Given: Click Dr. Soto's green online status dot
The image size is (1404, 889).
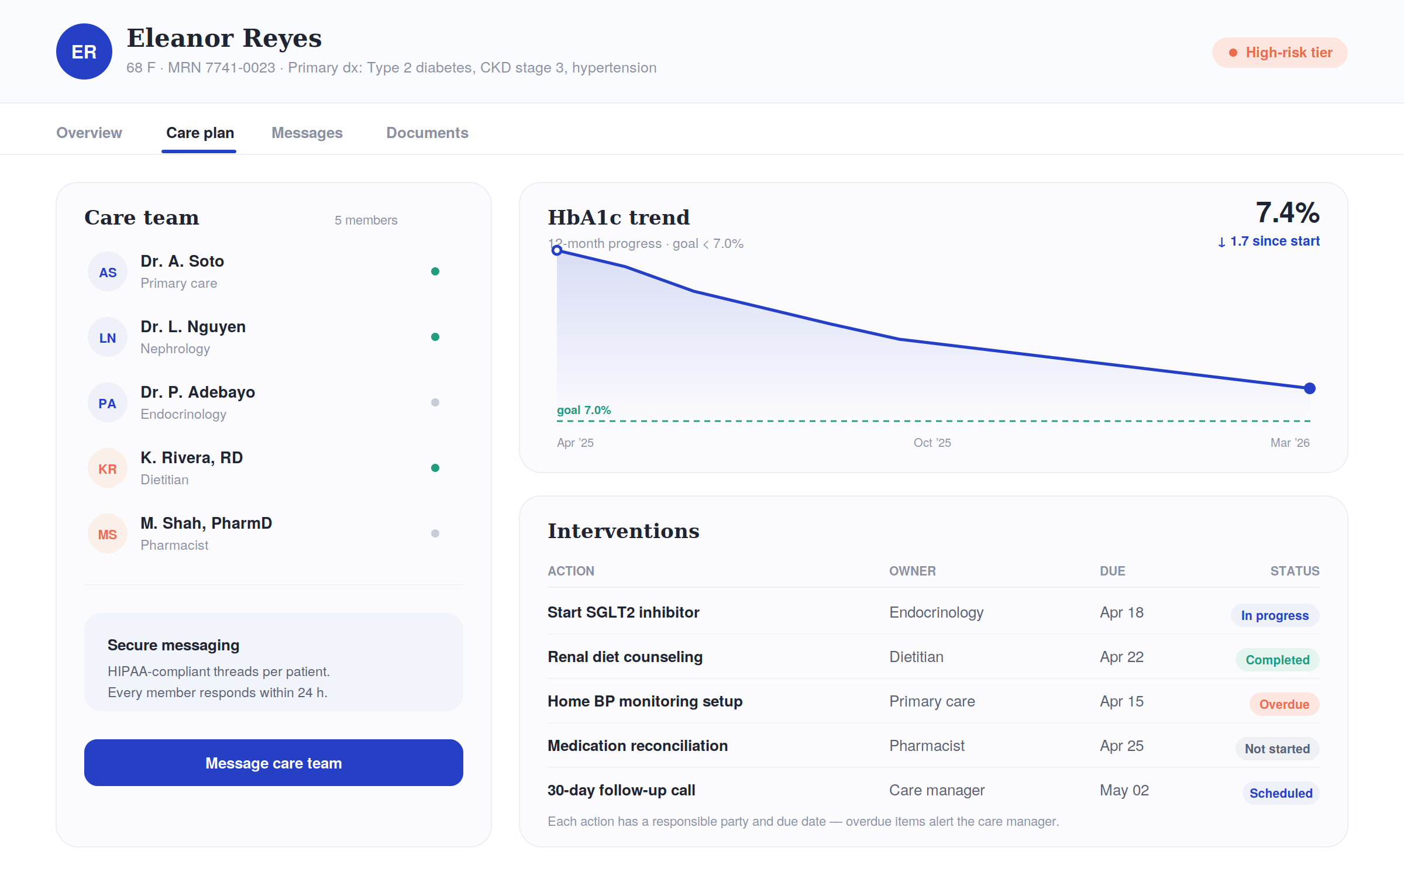Looking at the screenshot, I should pos(435,271).
